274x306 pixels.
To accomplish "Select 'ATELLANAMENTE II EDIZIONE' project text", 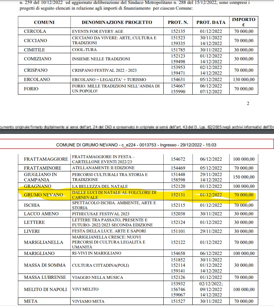I will click(x=104, y=168).
